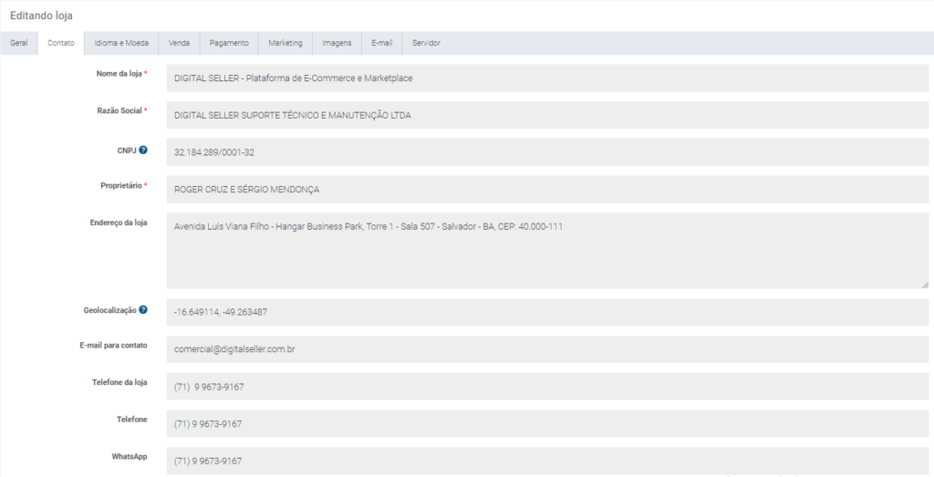Click the Geolocalização label text
Image resolution: width=934 pixels, height=477 pixels.
[110, 311]
